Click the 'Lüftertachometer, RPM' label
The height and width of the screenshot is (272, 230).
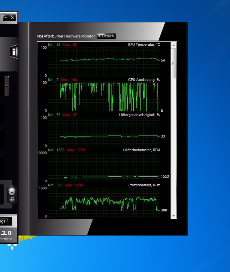[x=142, y=150]
